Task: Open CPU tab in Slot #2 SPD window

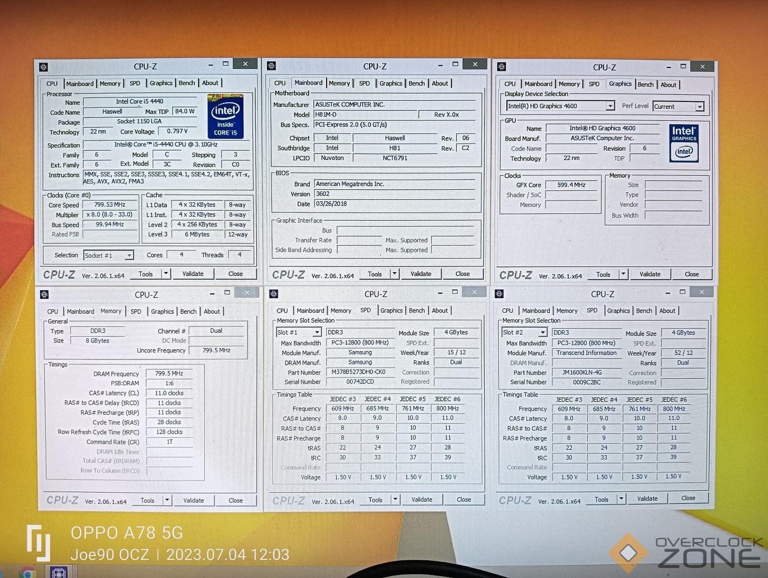Action: pyautogui.click(x=507, y=311)
